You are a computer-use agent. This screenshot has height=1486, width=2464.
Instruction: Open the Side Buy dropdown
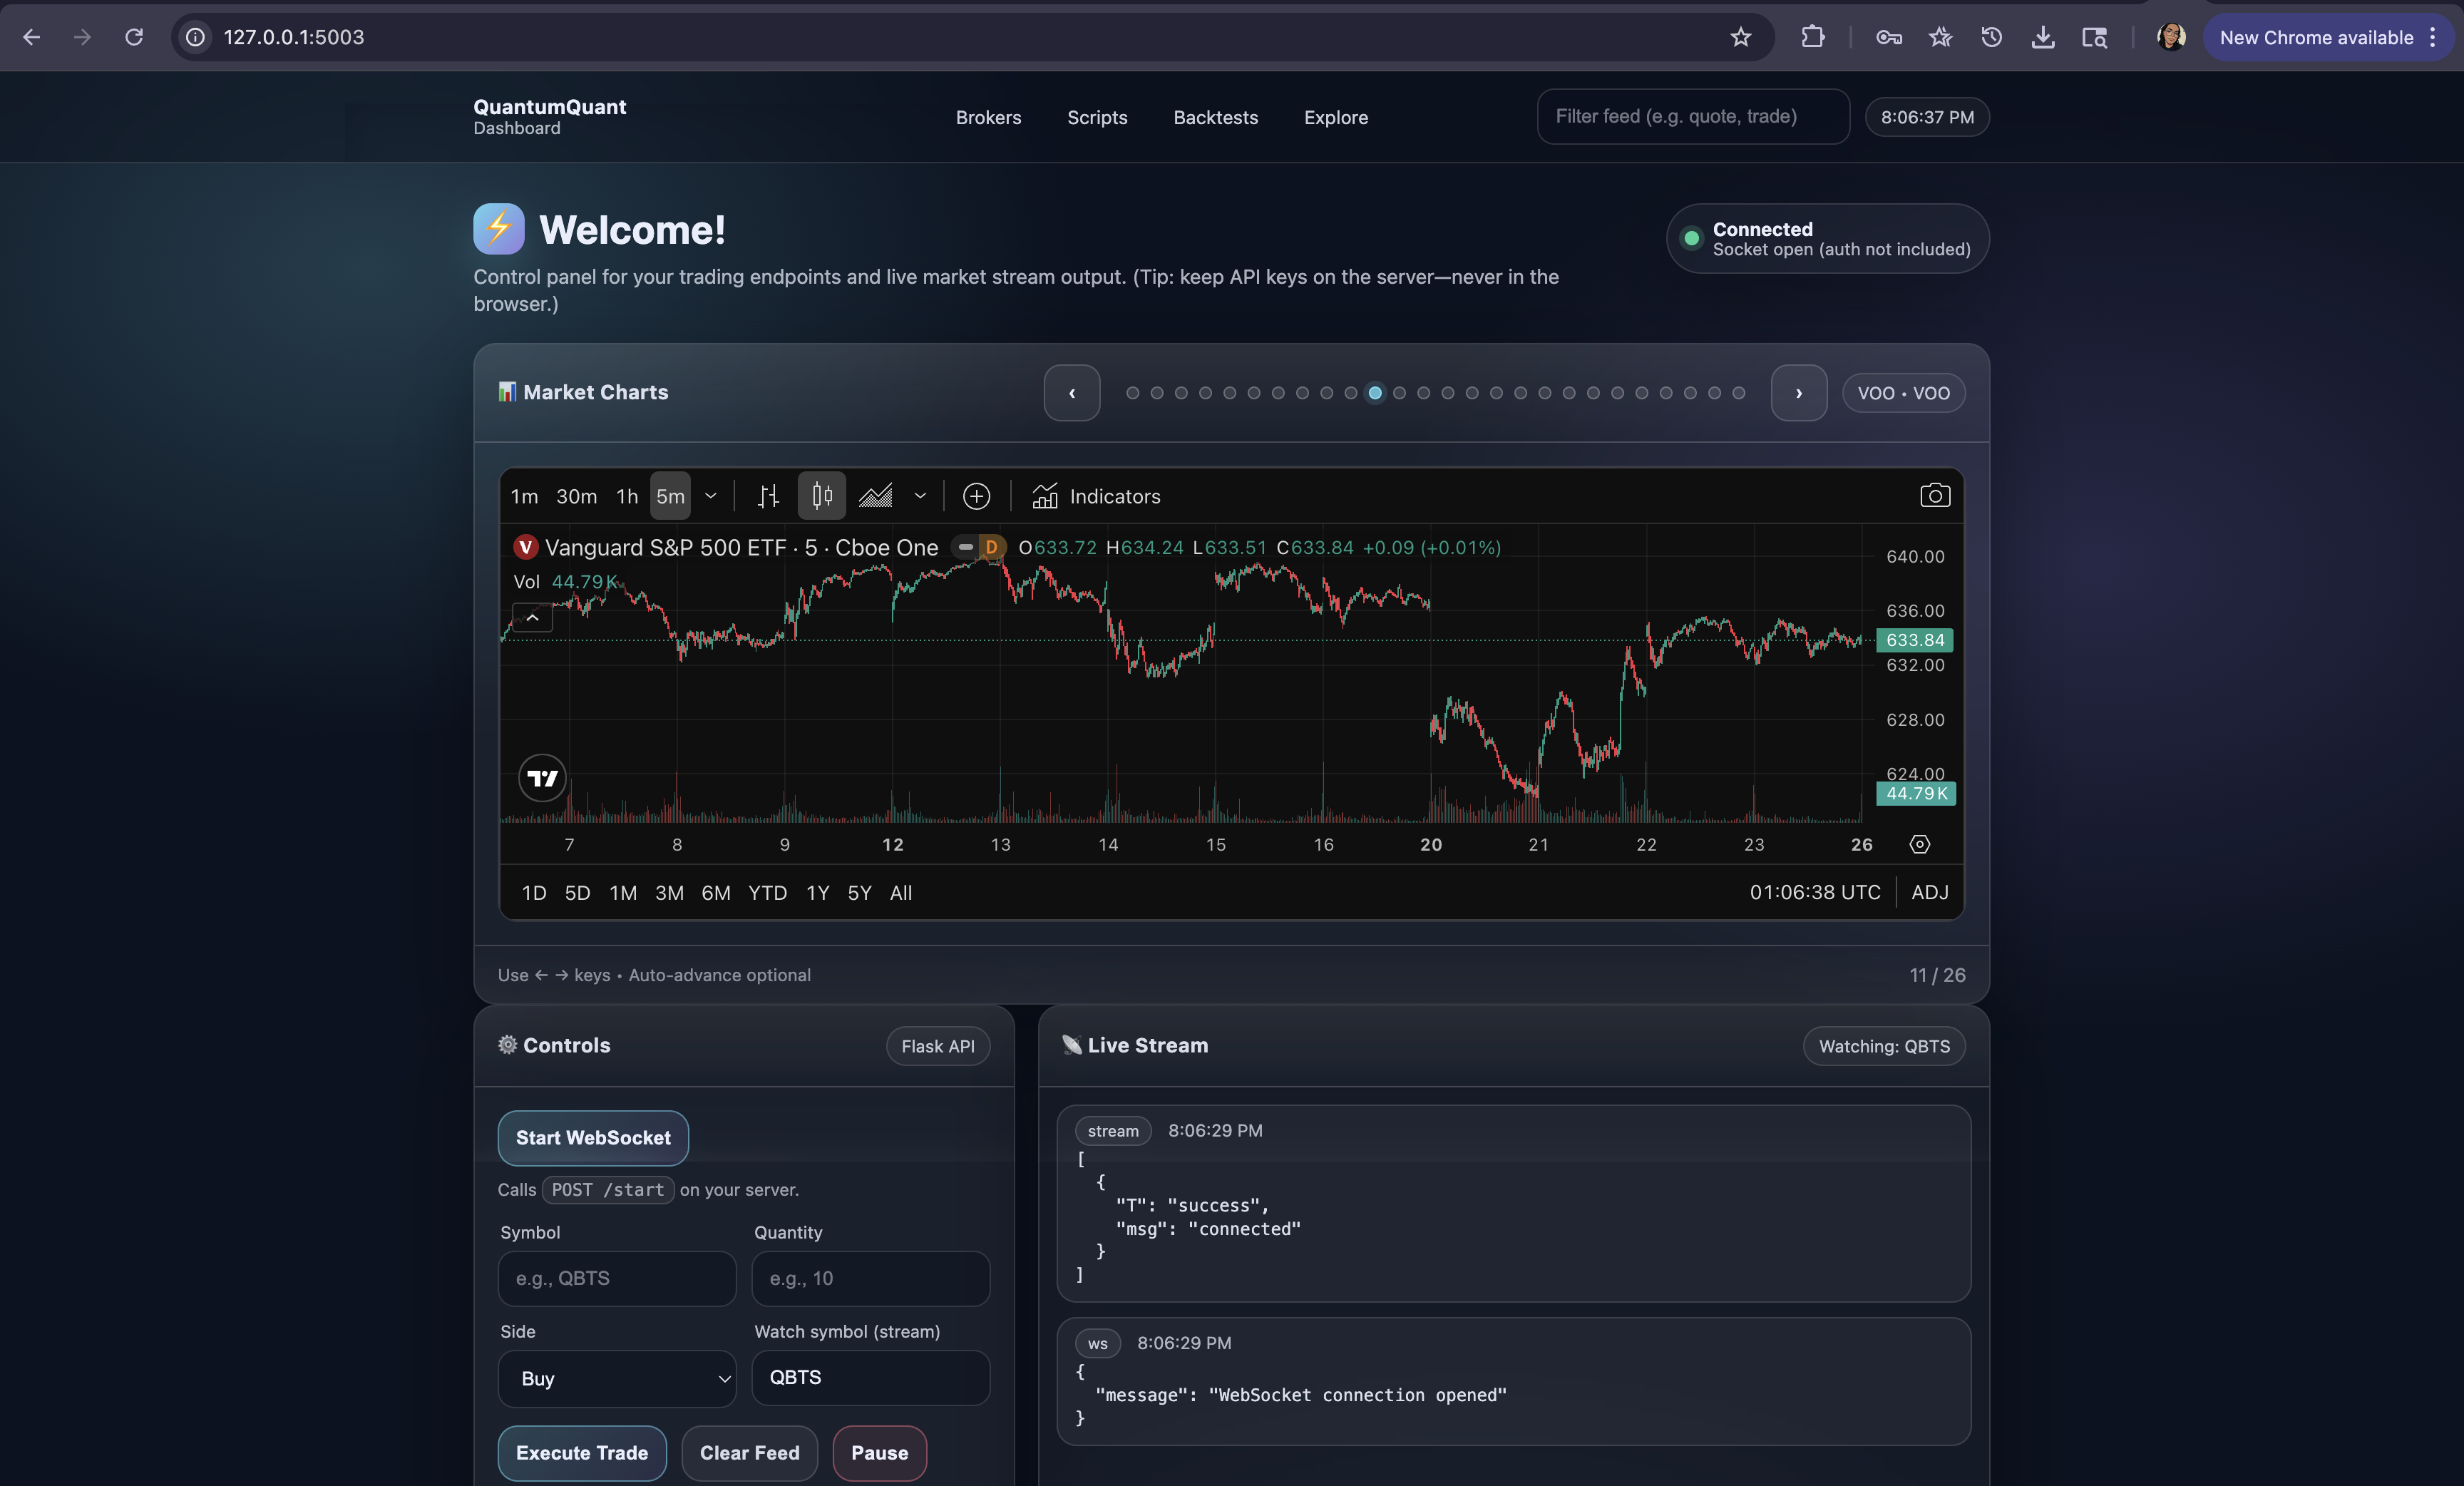click(x=617, y=1378)
